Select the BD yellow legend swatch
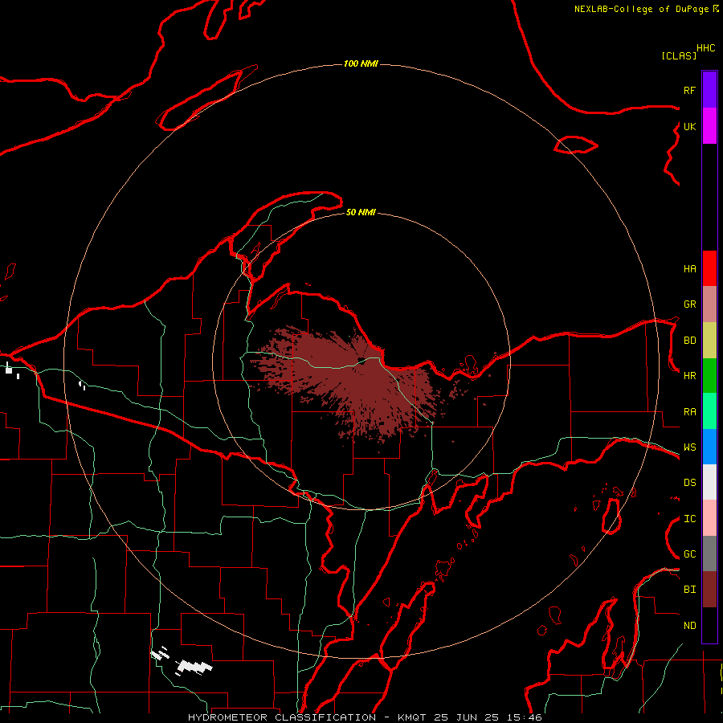Screen dimensions: 723x723 pos(709,341)
